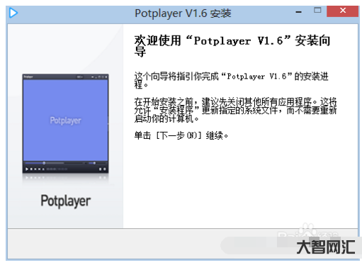
Task: Maximize the Potplayer setup window
Action: click(317, 10)
